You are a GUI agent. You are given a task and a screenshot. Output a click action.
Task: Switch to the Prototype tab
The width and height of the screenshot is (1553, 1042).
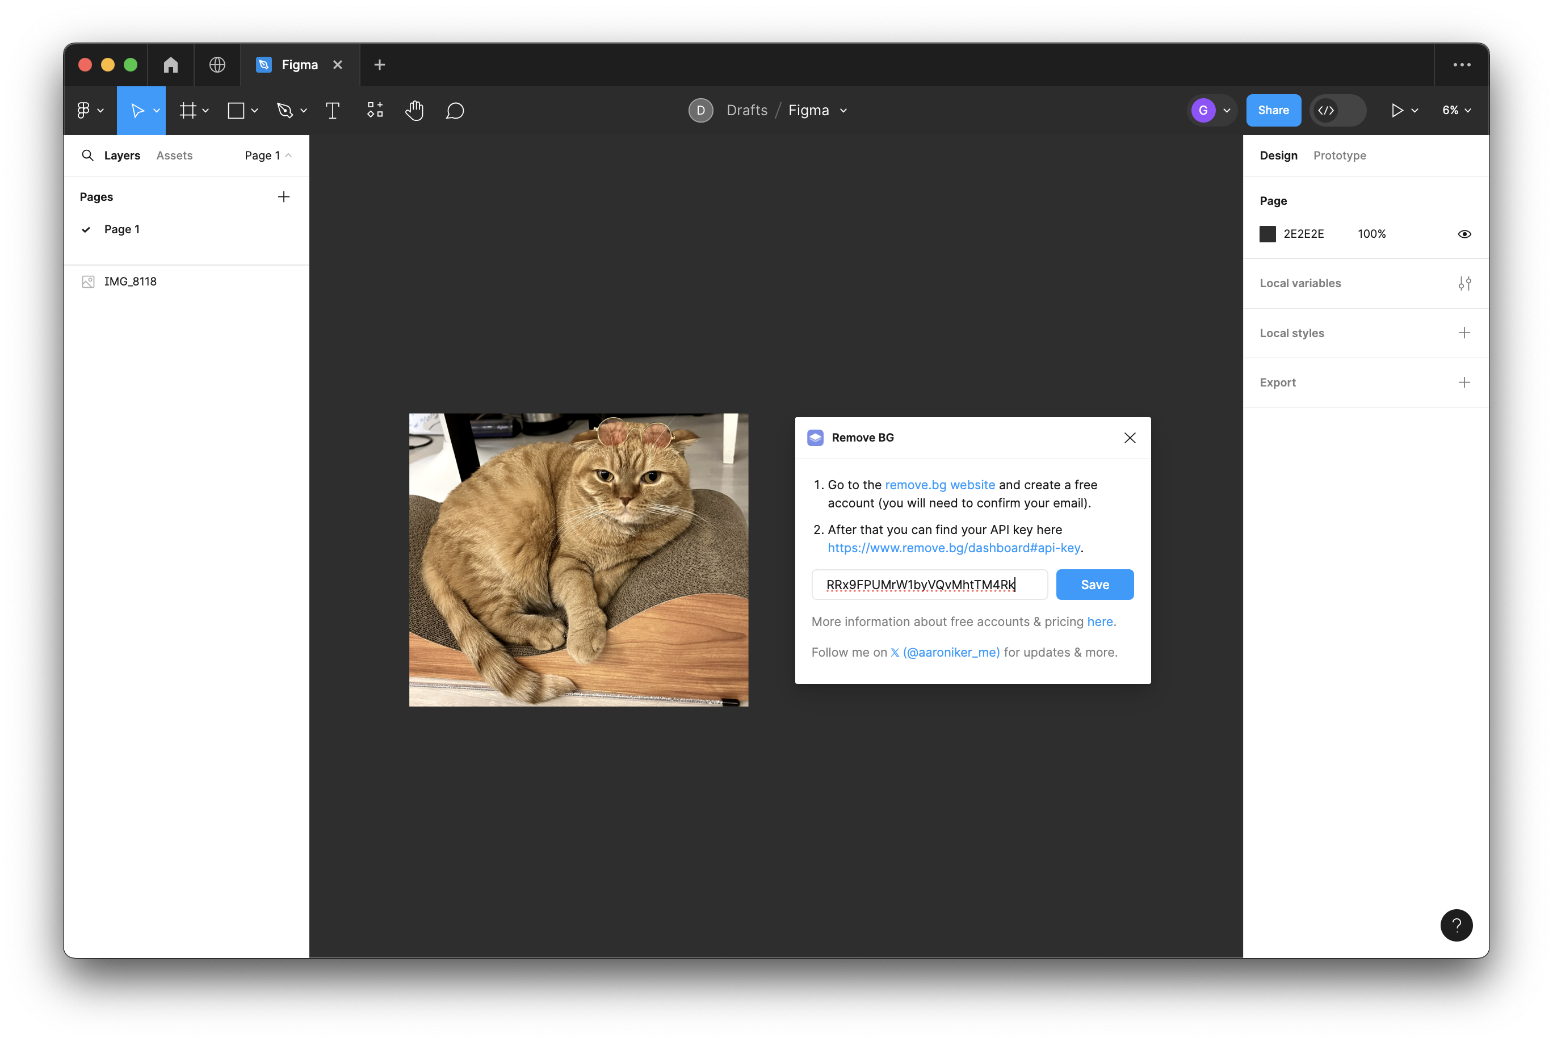click(1339, 156)
